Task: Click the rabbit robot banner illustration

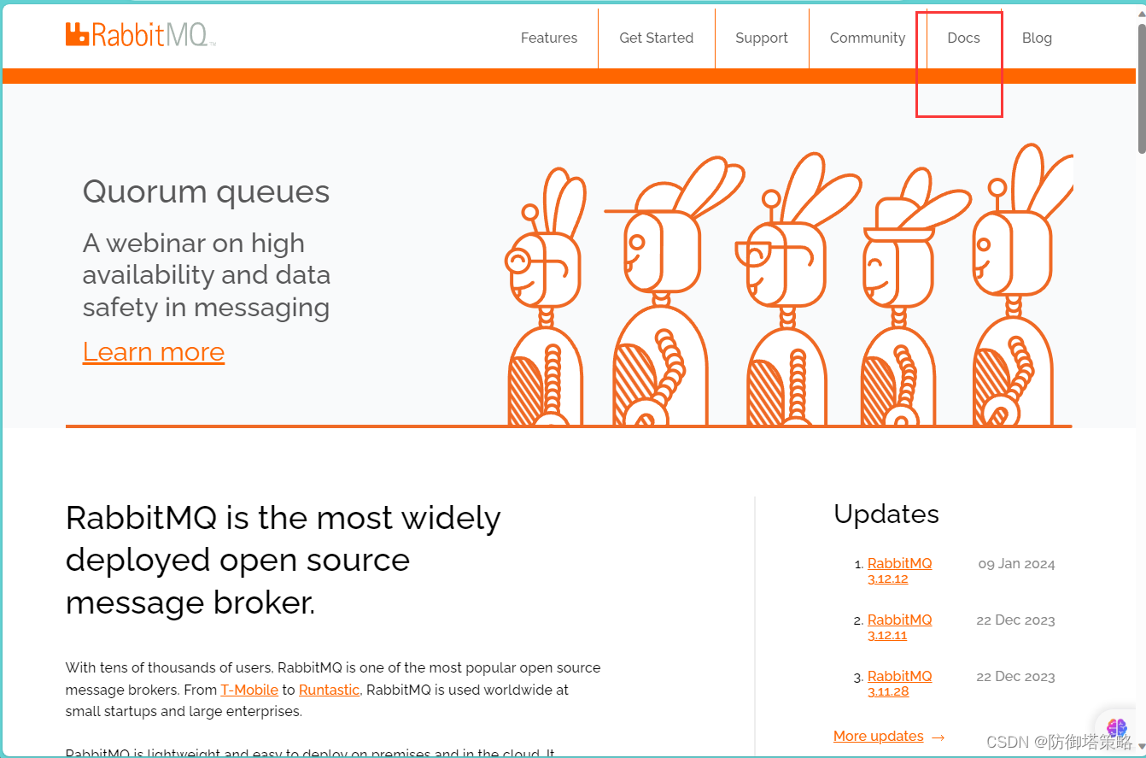Action: (788, 285)
